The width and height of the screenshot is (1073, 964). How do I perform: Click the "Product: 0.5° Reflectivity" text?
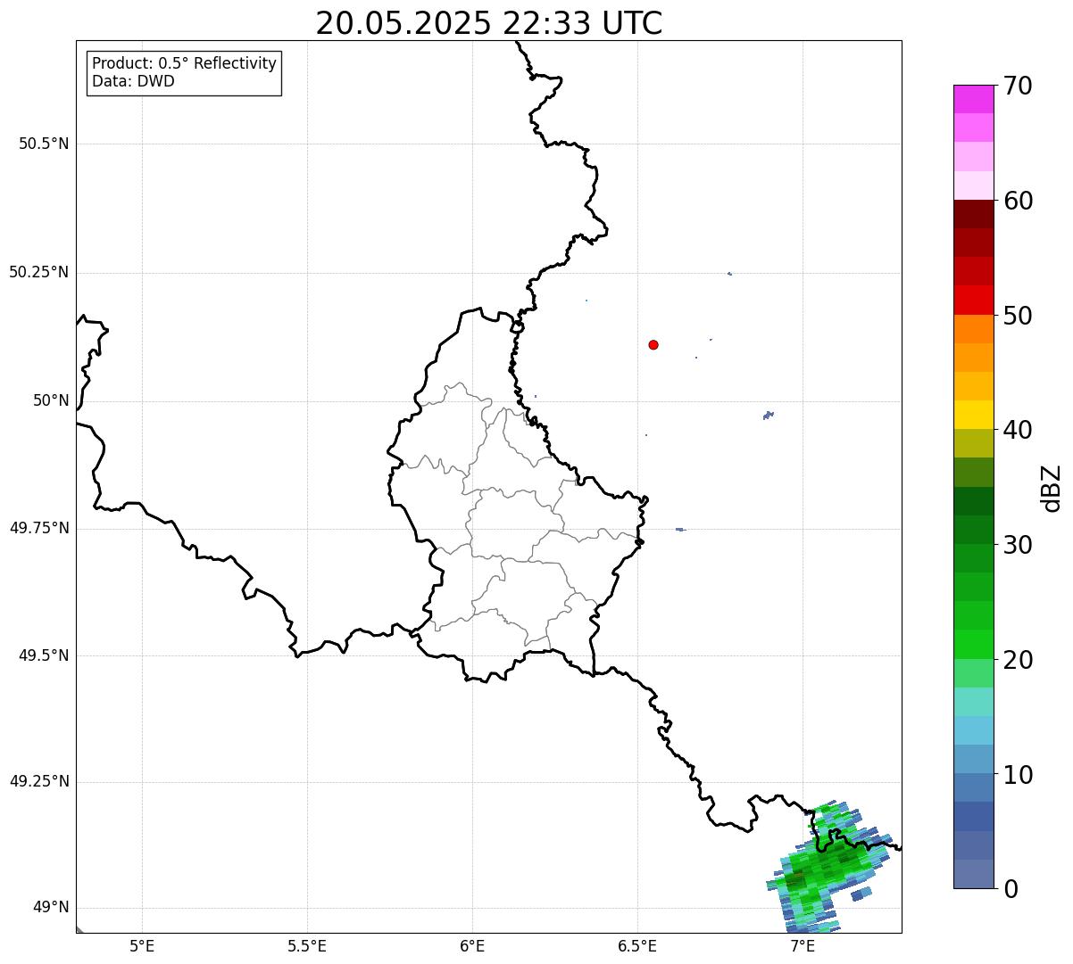(184, 64)
